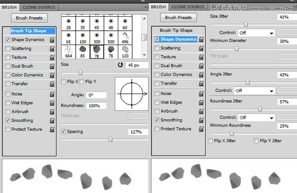Open Brush Tip Shape in the right panel
Image resolution: width=297 pixels, height=193 pixels.
176,30
